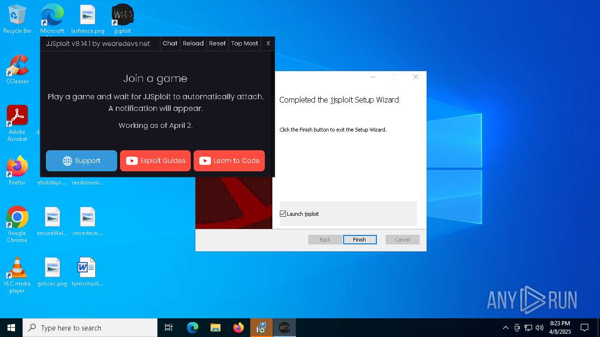
Task: Select sincesteve... image file on desktop
Action: tap(88, 222)
